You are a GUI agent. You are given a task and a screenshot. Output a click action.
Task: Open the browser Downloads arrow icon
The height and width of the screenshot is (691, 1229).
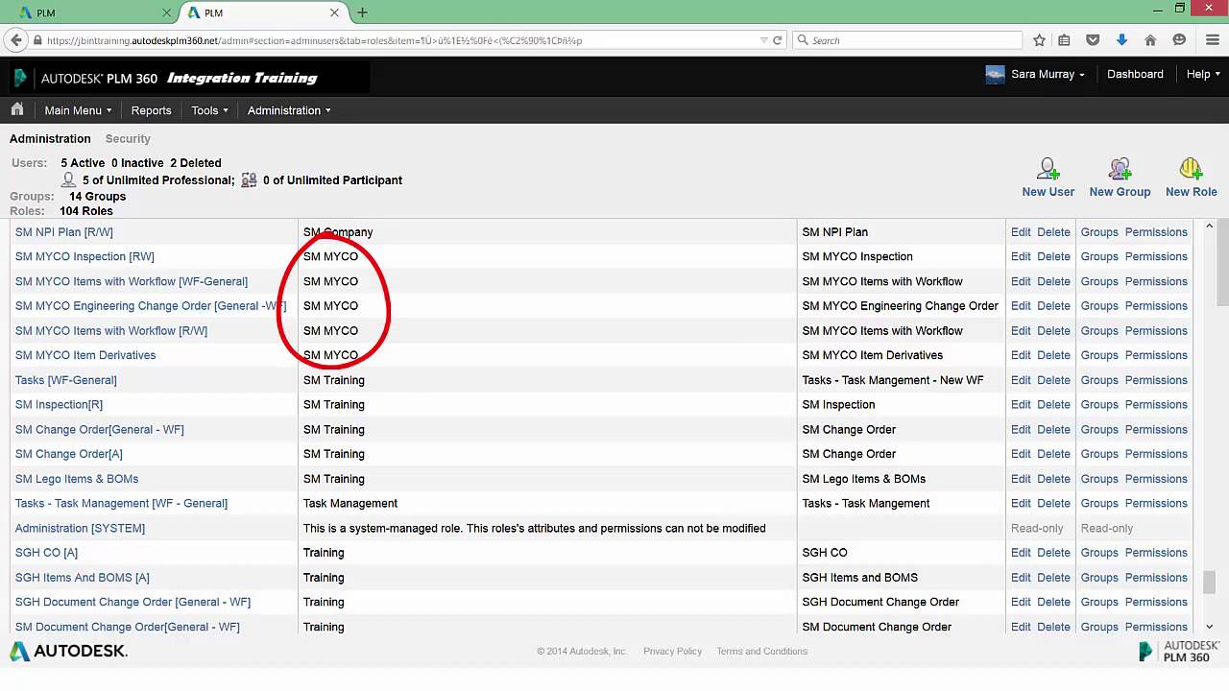point(1121,40)
